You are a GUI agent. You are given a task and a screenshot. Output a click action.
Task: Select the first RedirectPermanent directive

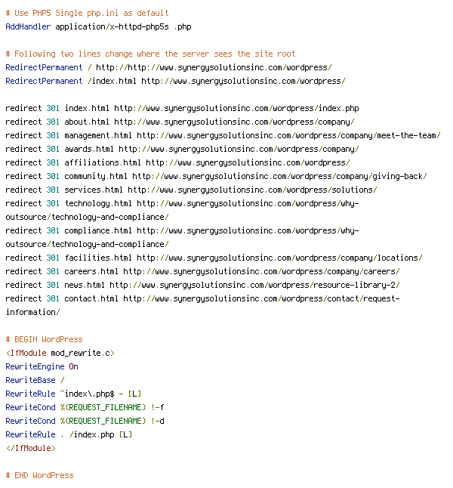point(44,67)
